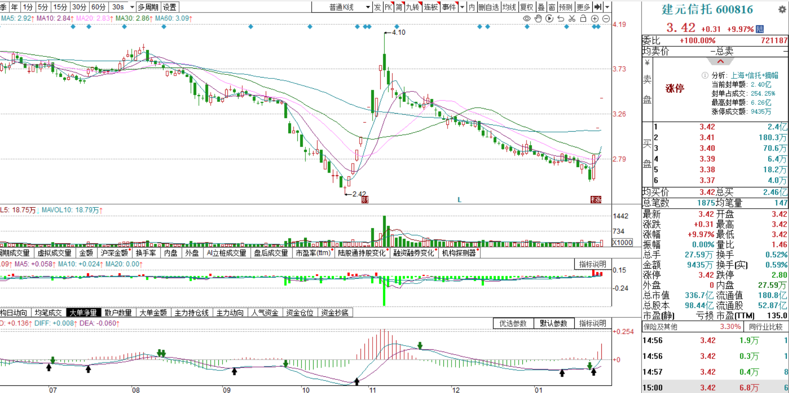
Task: Open the 30s period dropdown
Action: tap(132, 7)
